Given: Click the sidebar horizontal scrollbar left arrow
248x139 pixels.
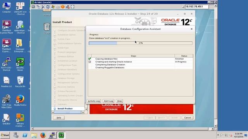Looking at the screenshot, I should click(53, 112).
